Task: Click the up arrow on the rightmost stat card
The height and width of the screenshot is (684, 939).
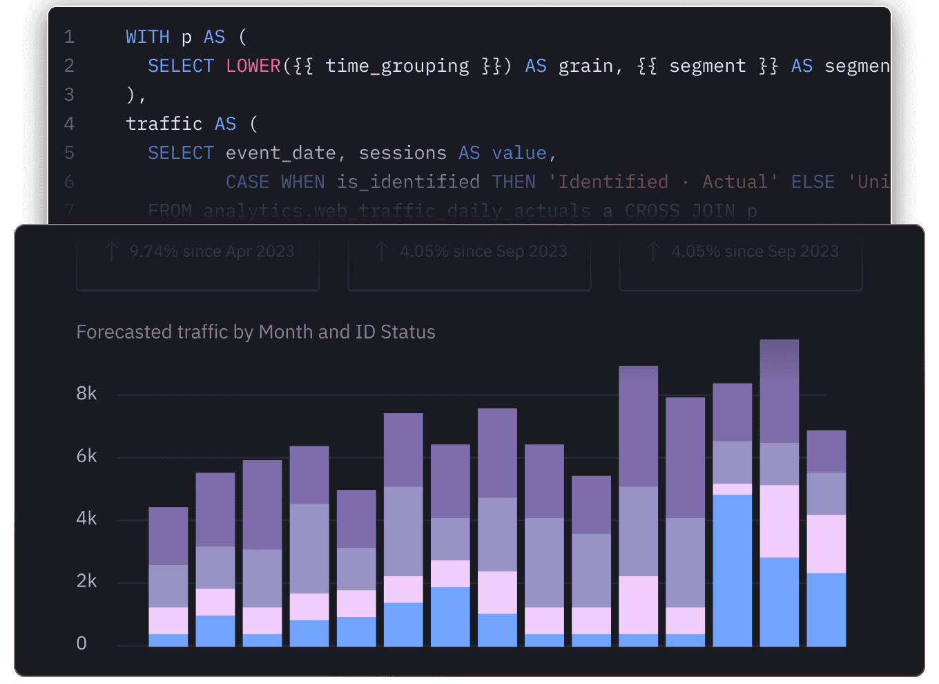Action: [x=653, y=251]
